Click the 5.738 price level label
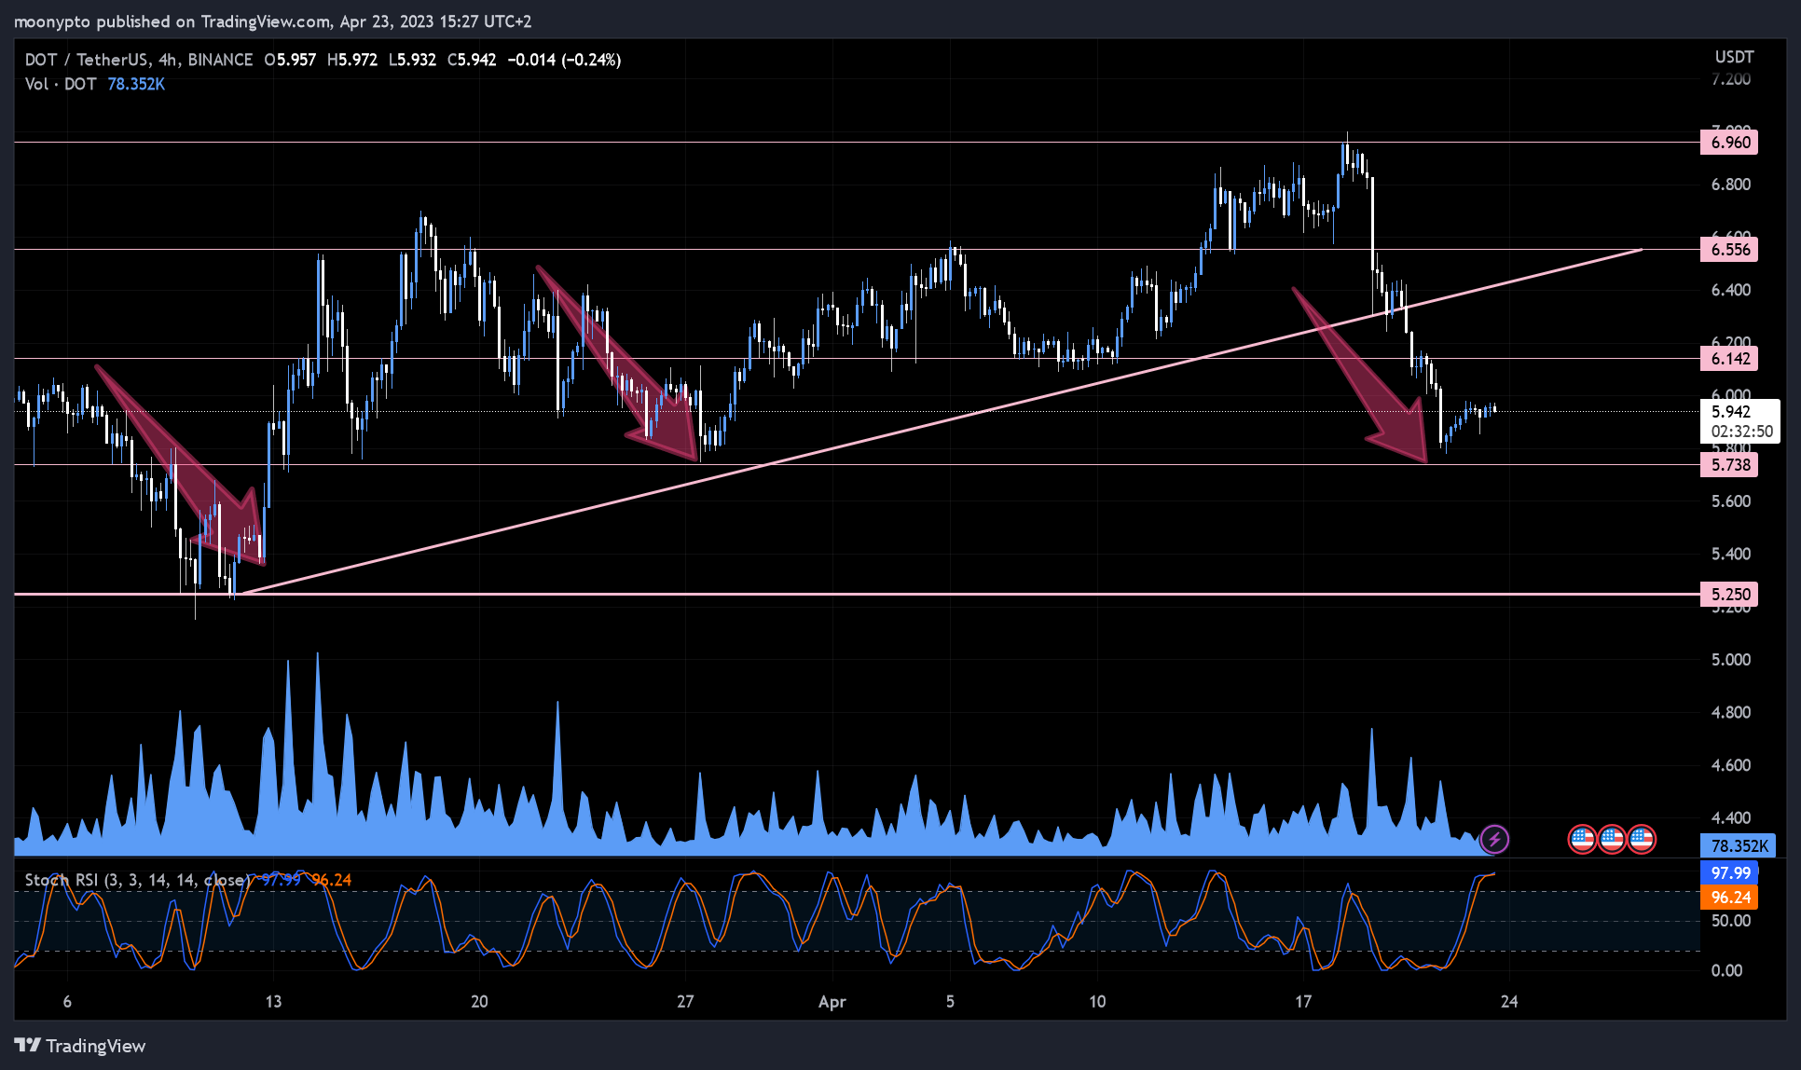This screenshot has width=1801, height=1070. click(1730, 464)
